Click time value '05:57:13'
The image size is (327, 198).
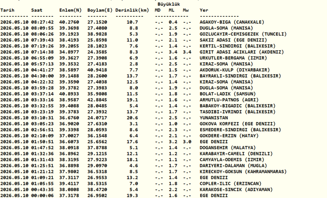[43, 64]
